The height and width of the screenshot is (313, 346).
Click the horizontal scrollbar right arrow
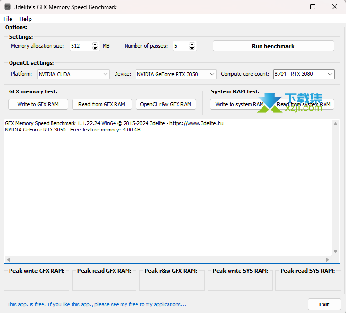[327, 260]
